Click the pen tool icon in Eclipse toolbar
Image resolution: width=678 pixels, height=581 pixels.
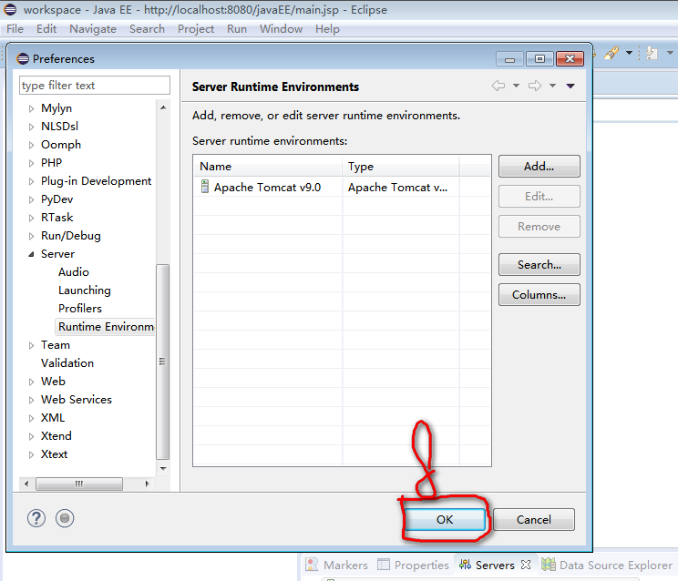tap(611, 53)
